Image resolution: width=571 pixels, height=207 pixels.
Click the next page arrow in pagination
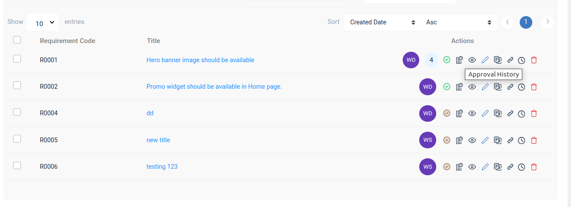[x=548, y=22]
